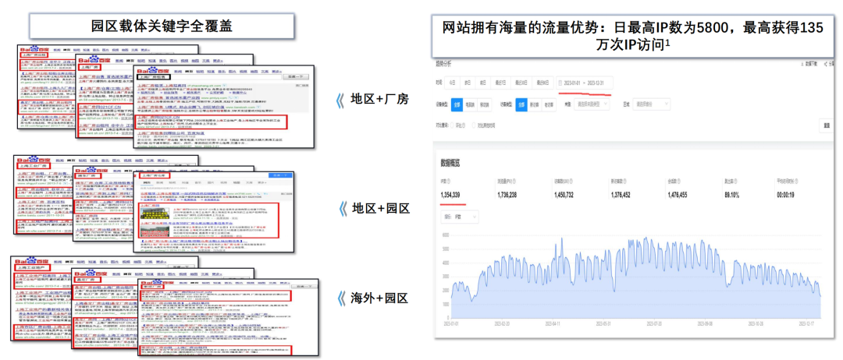843x360 pixels.
Task: Click the bounce rate value 89.10%
Action: (732, 196)
